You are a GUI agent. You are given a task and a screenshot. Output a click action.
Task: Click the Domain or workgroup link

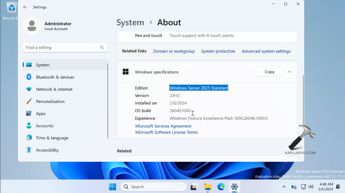[x=174, y=51]
